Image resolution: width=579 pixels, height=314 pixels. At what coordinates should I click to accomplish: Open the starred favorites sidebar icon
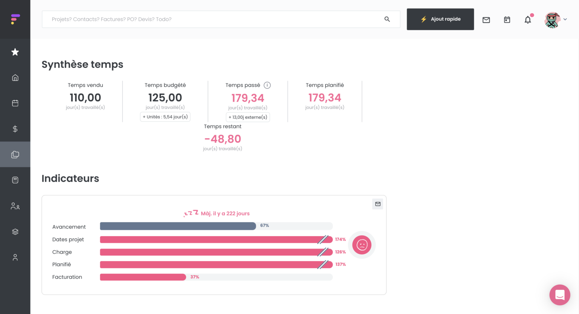coord(15,52)
